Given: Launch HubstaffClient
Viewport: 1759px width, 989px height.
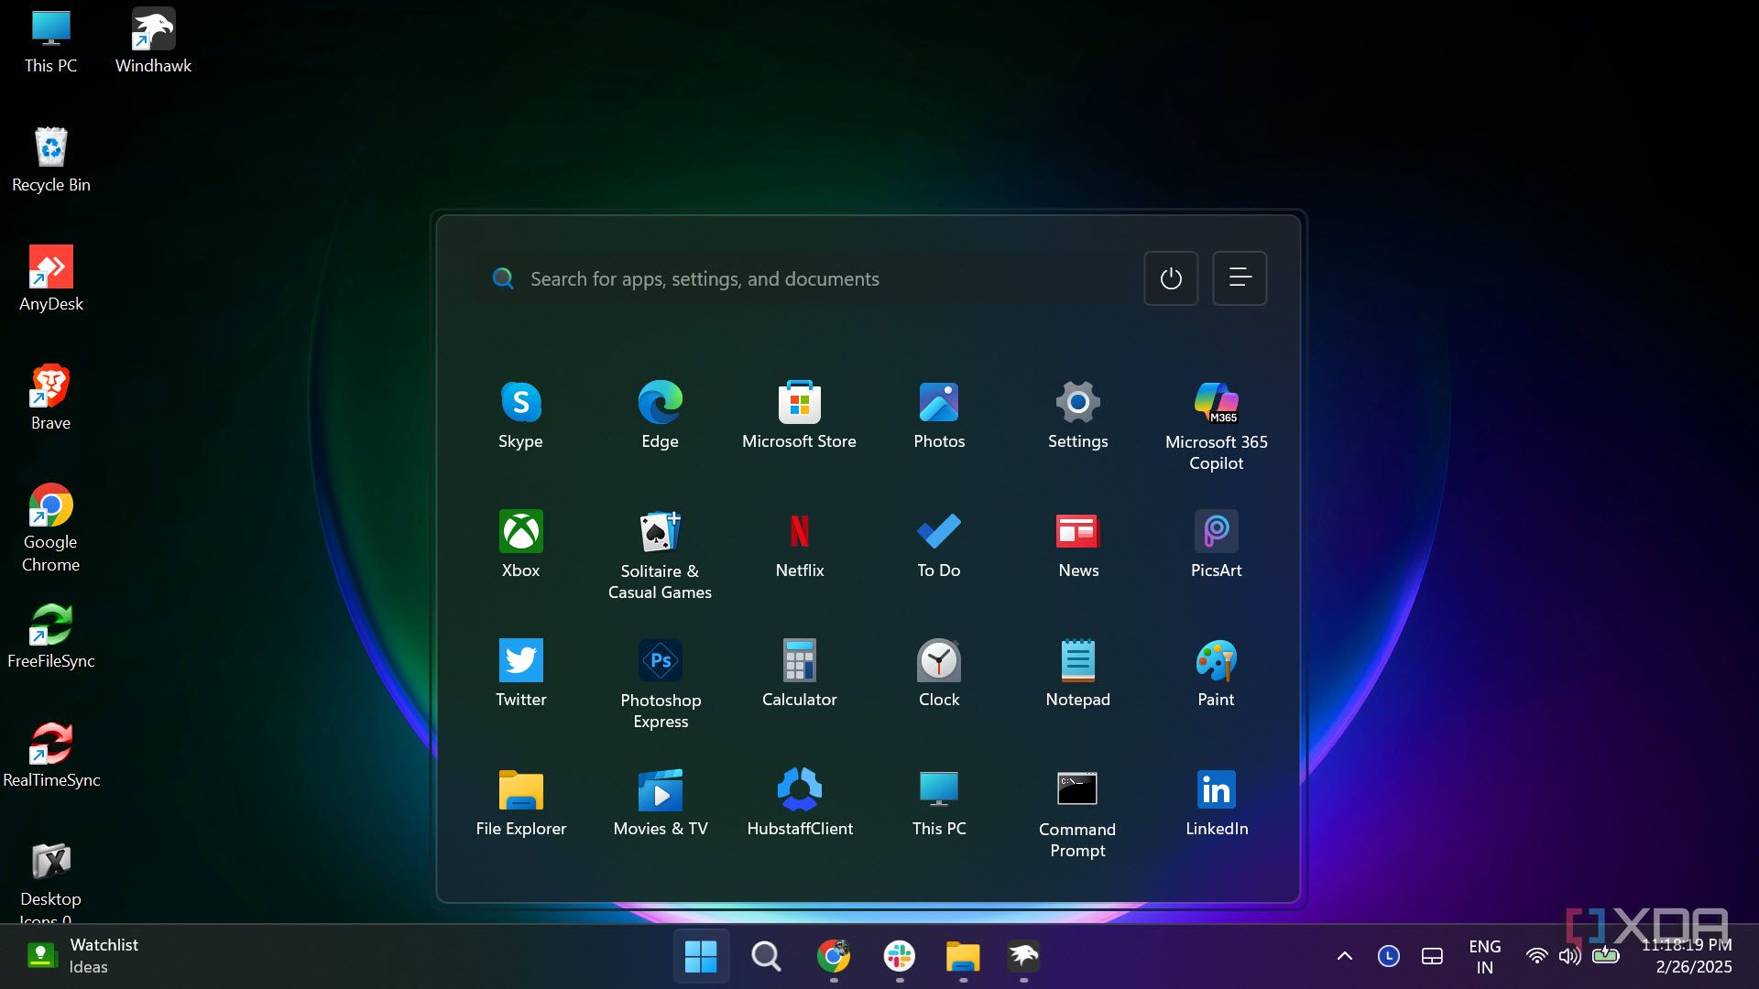Looking at the screenshot, I should (799, 802).
